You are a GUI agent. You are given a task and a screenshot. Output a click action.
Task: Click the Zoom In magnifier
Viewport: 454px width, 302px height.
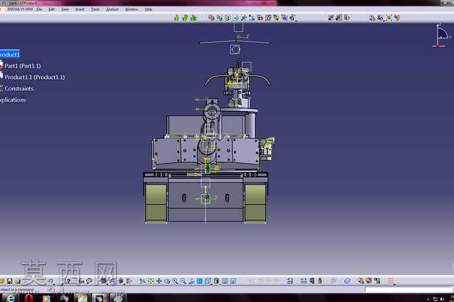[175, 281]
